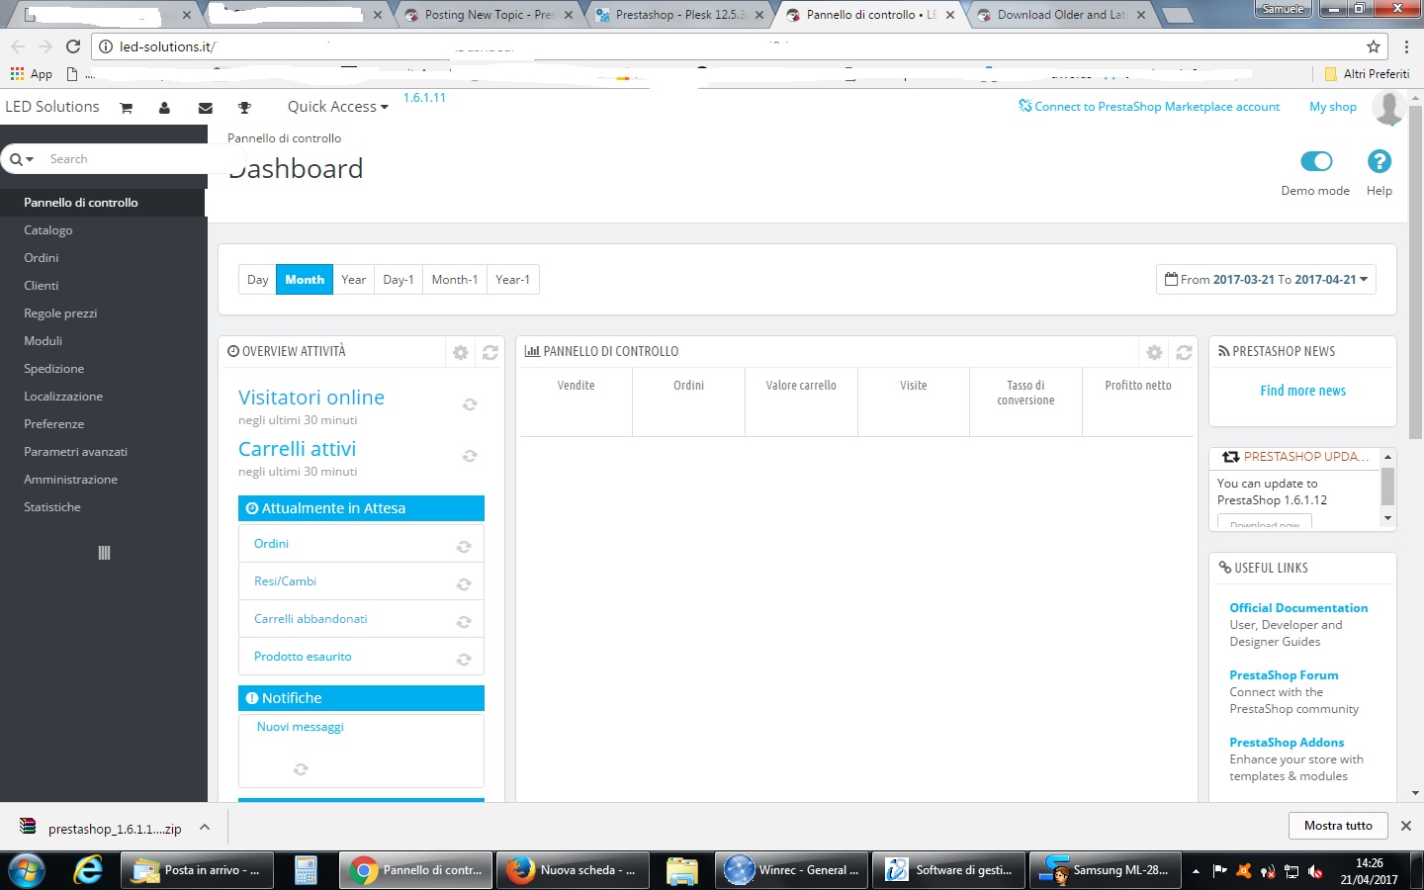Select the Year-1 period tab
This screenshot has width=1424, height=890.
pos(513,280)
